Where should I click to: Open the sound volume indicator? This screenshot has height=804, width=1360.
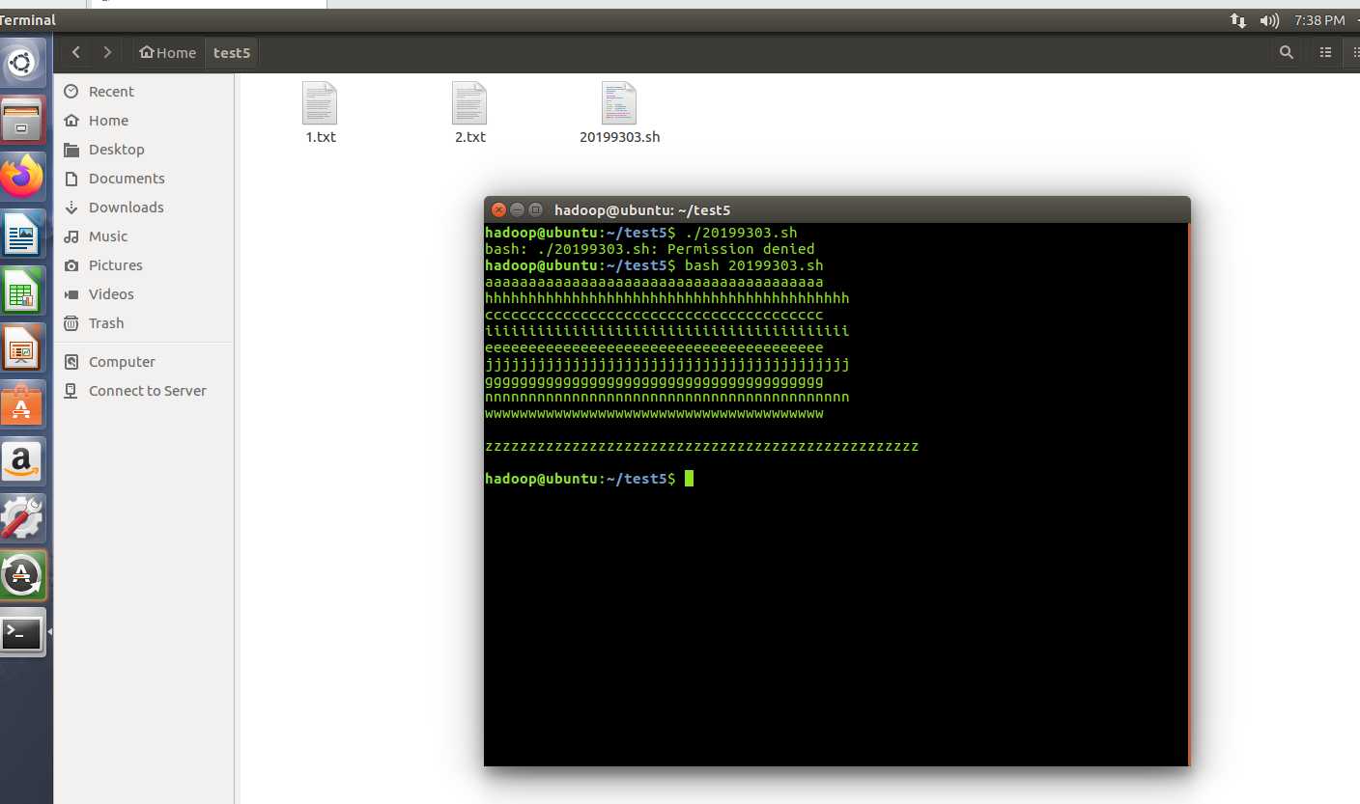pyautogui.click(x=1269, y=20)
